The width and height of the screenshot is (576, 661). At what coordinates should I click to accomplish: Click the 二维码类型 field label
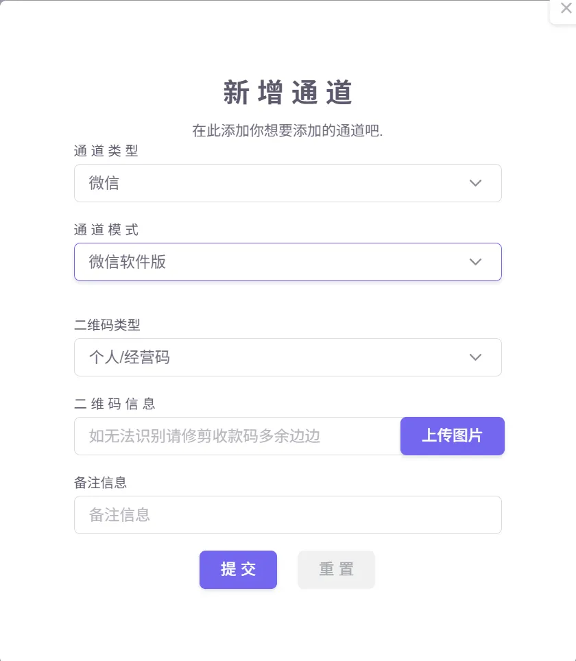(x=107, y=325)
